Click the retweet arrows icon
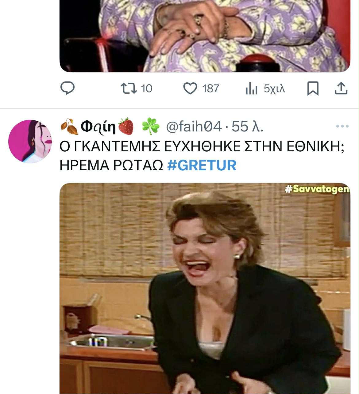Viewport: 359px width, 394px height. click(x=129, y=88)
